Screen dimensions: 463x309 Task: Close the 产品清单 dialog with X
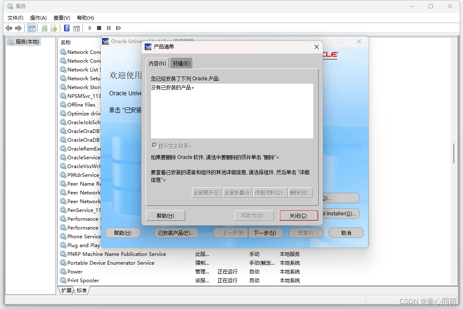pos(316,47)
